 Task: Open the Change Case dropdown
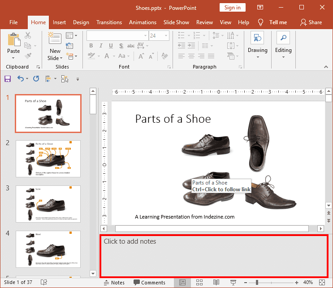[x=124, y=56]
